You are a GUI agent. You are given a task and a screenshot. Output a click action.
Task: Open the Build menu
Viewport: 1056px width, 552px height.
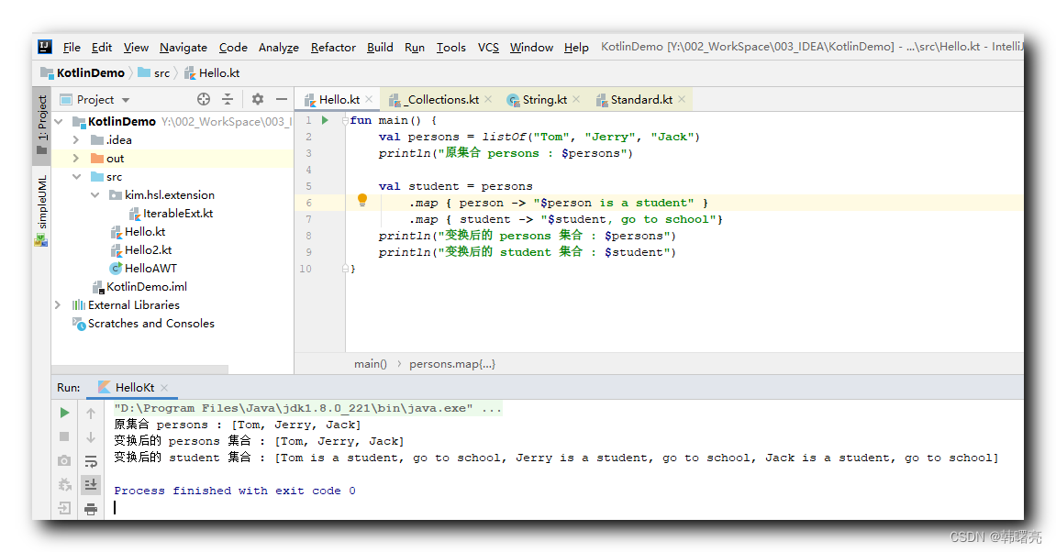(380, 47)
